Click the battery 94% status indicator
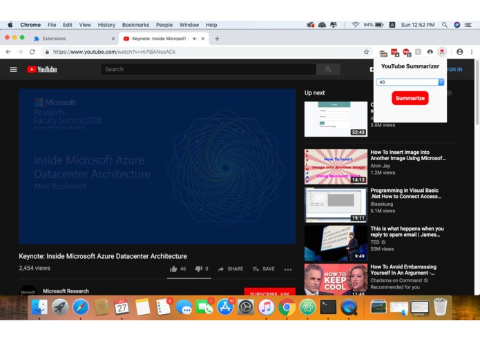This screenshot has width=480, height=341. click(x=373, y=25)
